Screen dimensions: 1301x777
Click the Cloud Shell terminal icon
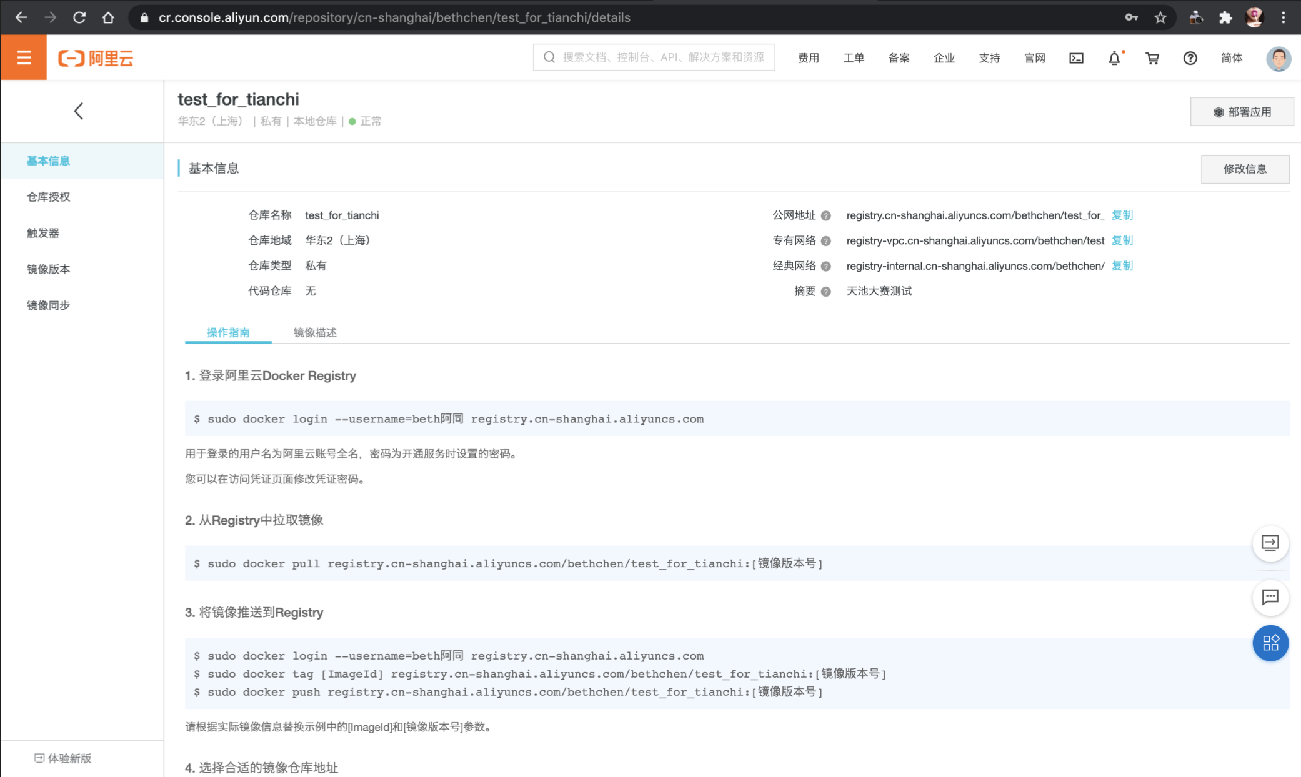(1076, 58)
